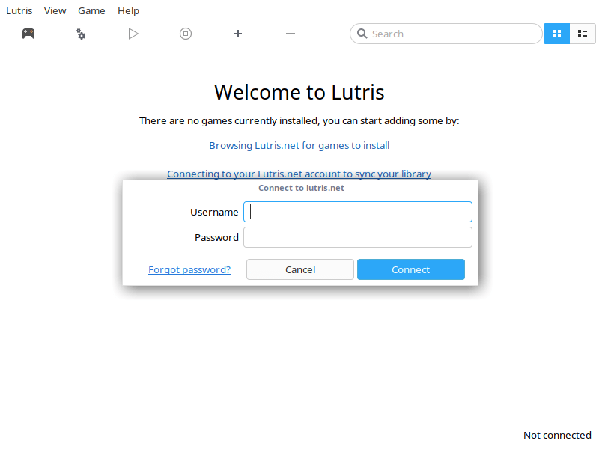The image size is (599, 449).
Task: Open the Forgot password link
Action: tap(189, 269)
